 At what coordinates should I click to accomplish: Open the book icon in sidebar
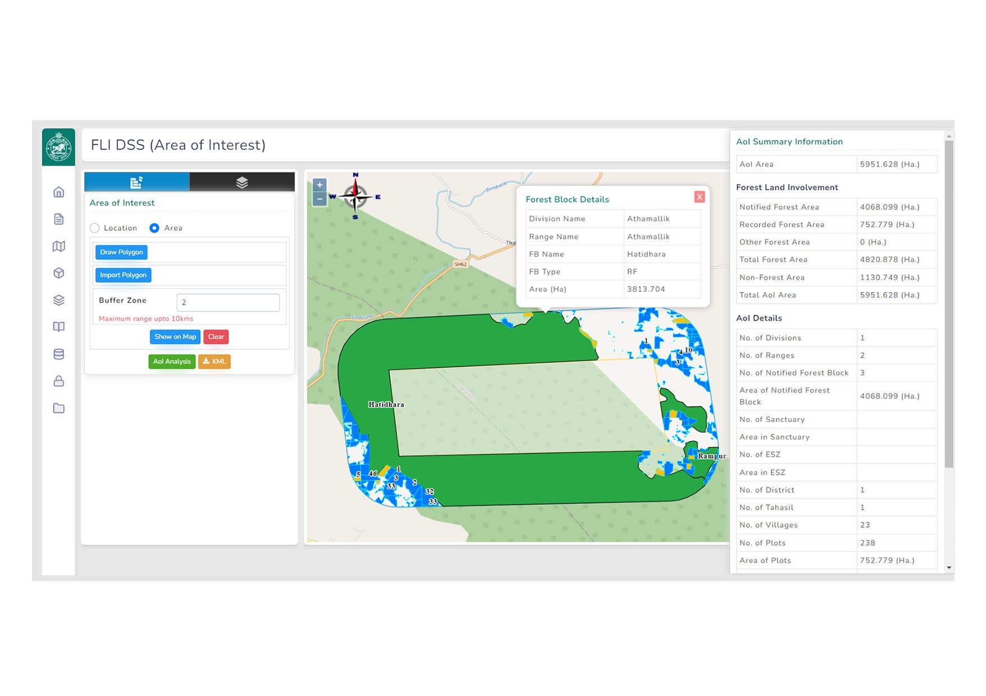pos(58,327)
